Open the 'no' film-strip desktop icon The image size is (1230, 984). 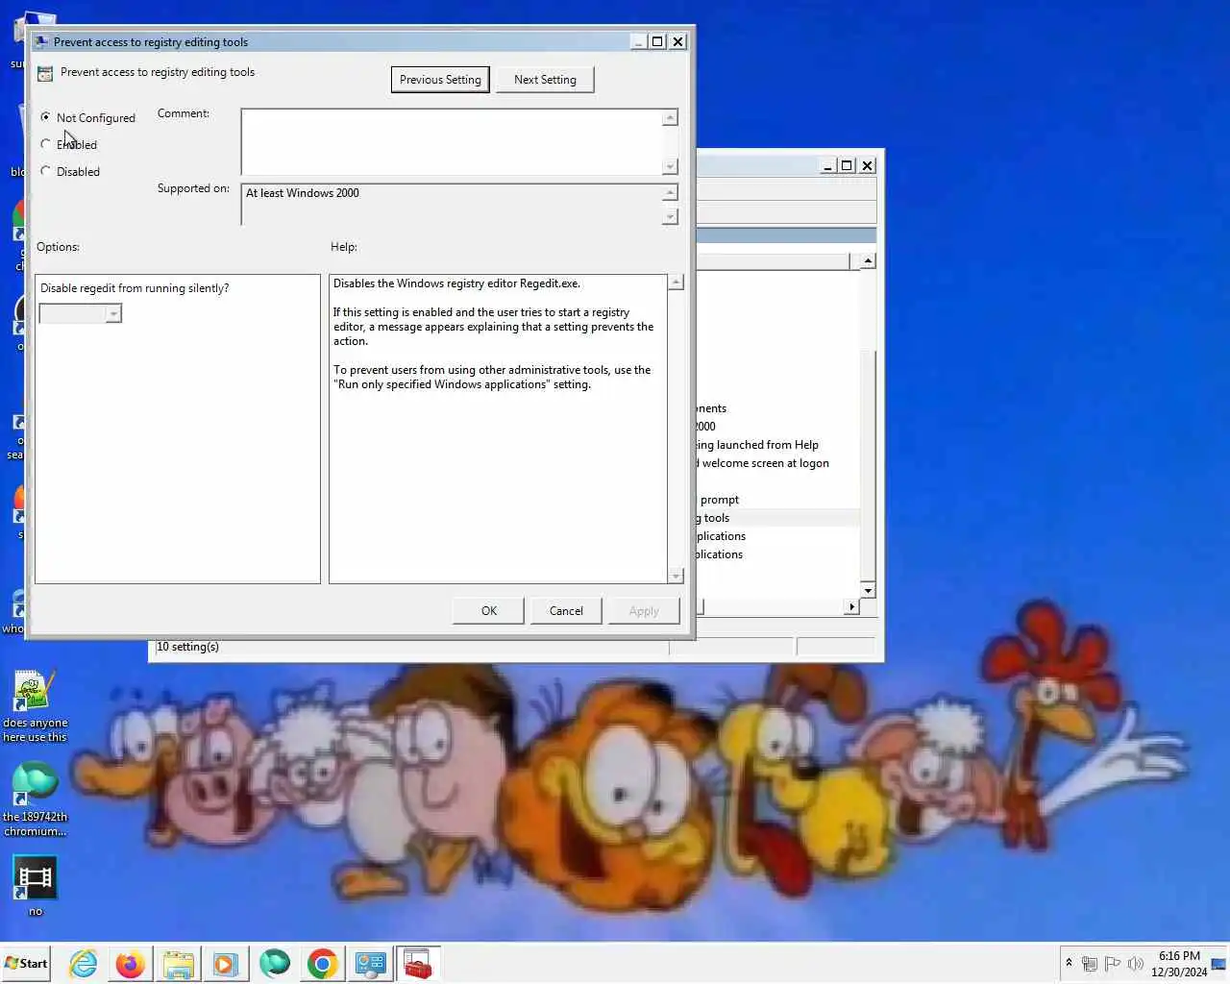coord(35,886)
